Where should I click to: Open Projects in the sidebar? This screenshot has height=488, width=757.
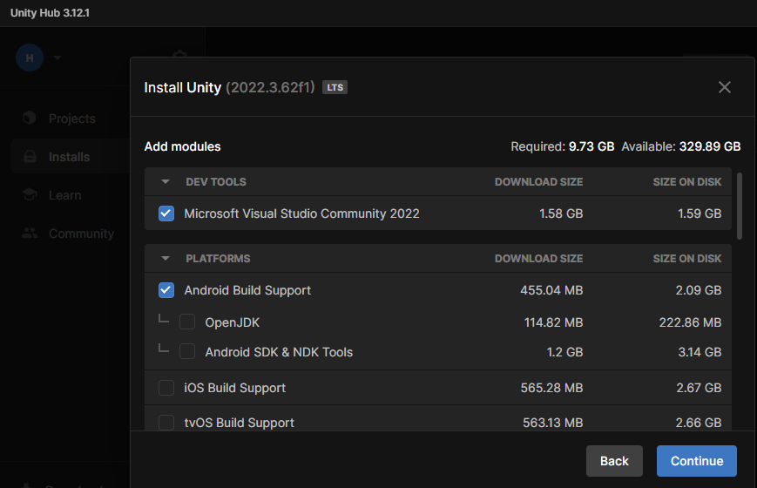coord(72,119)
